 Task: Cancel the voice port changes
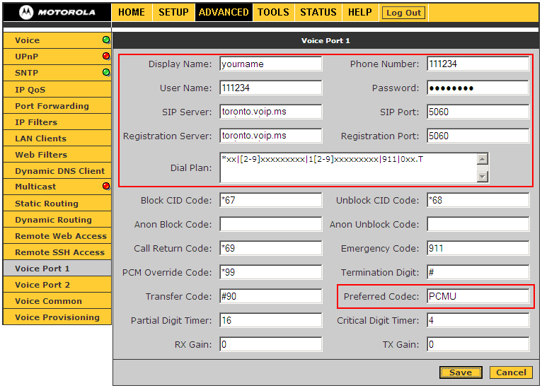click(510, 372)
